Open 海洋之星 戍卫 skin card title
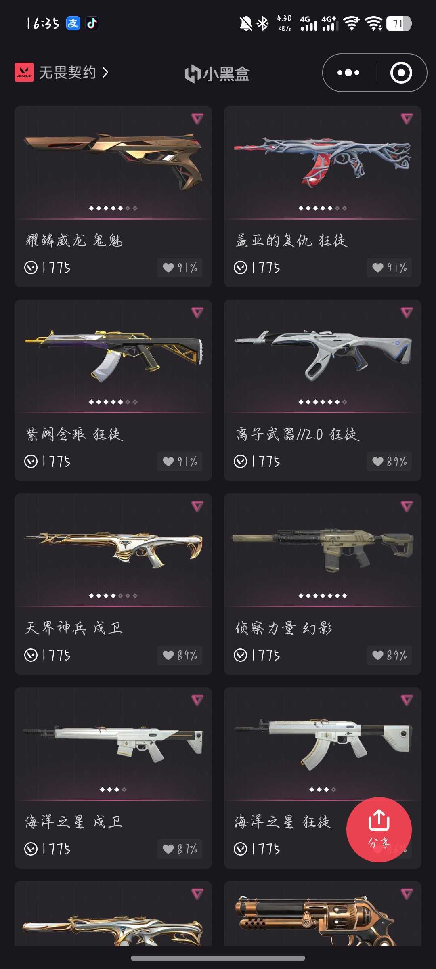 point(74,822)
